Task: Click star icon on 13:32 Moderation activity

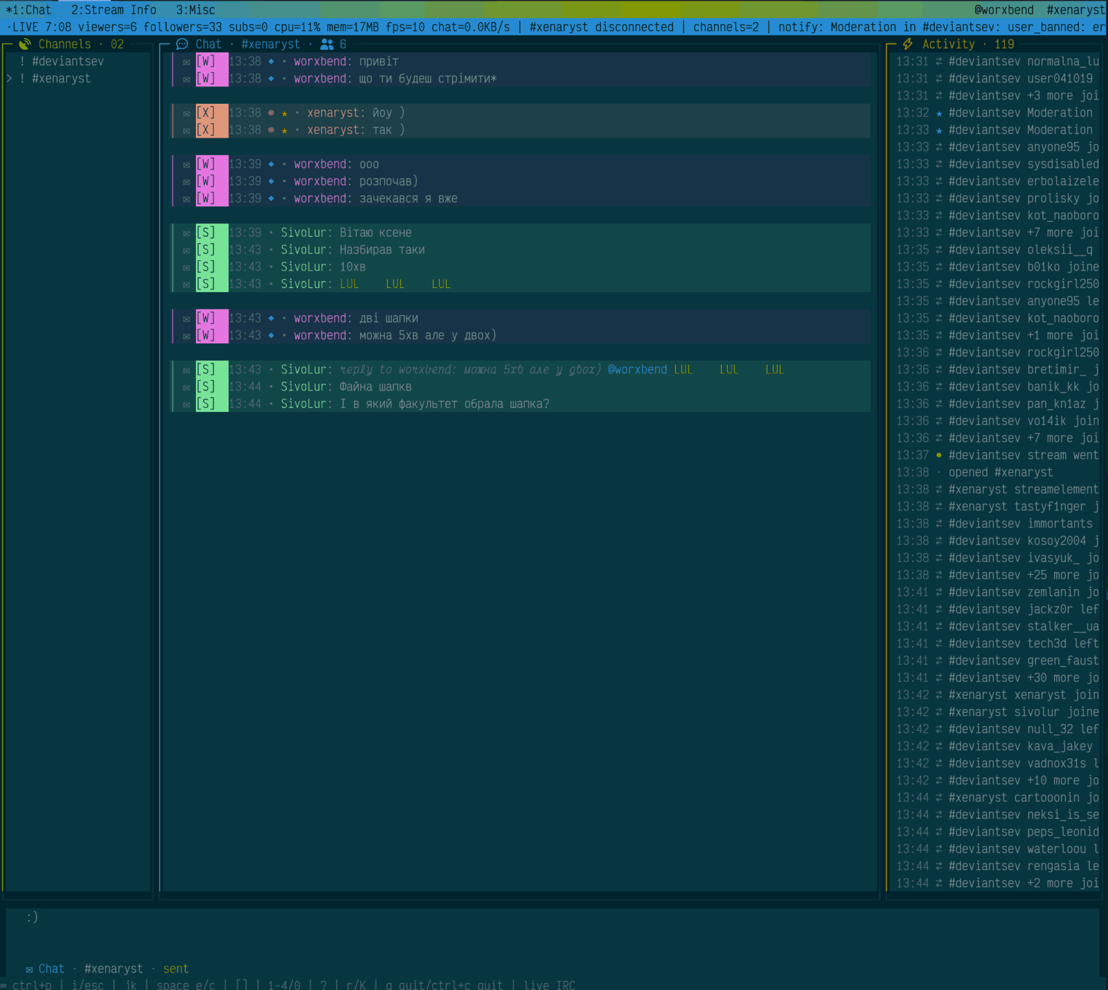Action: tap(939, 114)
